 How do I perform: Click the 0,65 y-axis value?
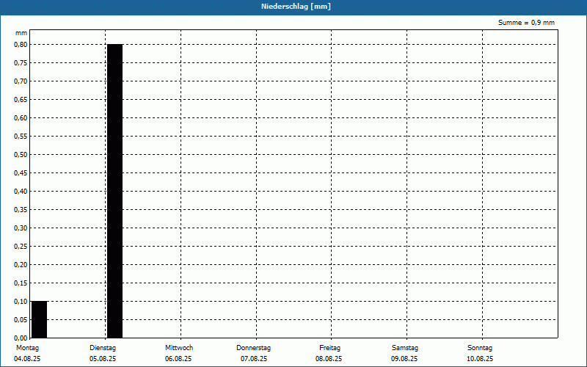tap(21, 100)
